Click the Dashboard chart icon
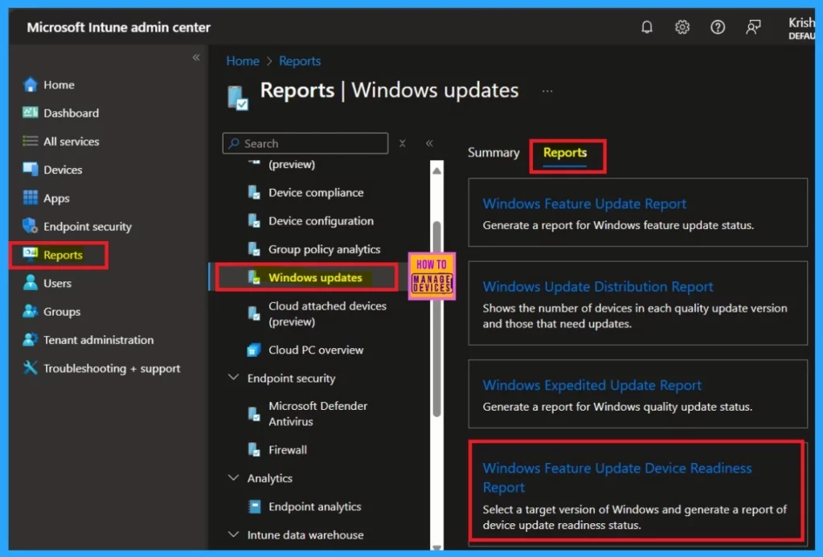 coord(31,113)
